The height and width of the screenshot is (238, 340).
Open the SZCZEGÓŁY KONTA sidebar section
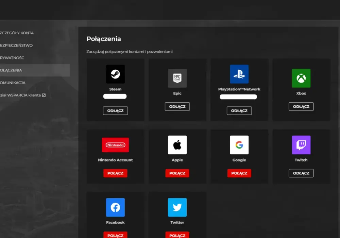(x=17, y=33)
